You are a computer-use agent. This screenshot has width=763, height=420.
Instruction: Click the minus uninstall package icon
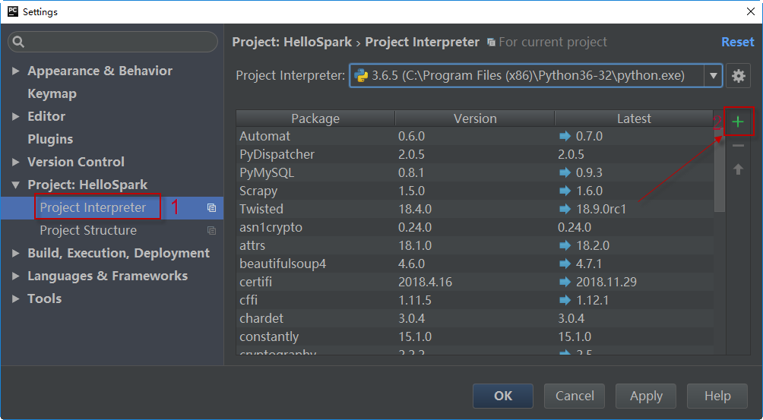coord(738,146)
